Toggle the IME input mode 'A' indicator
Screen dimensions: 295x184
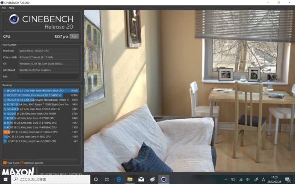pyautogui.click(x=263, y=179)
